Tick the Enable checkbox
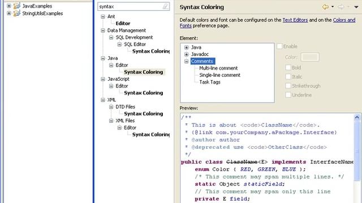362x203 pixels. coord(279,46)
